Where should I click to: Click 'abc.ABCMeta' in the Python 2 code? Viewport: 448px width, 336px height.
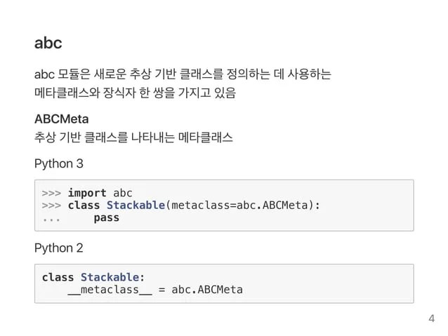[207, 290]
